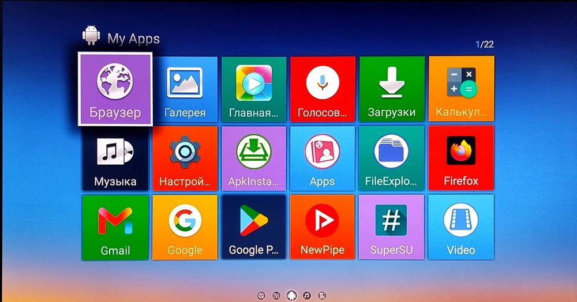Switch to the music note section tab
Viewport: 577px width, 302px height.
(307, 296)
